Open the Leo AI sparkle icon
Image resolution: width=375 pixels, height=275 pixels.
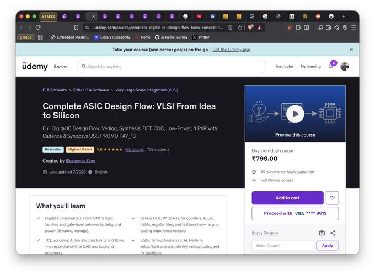(x=337, y=28)
